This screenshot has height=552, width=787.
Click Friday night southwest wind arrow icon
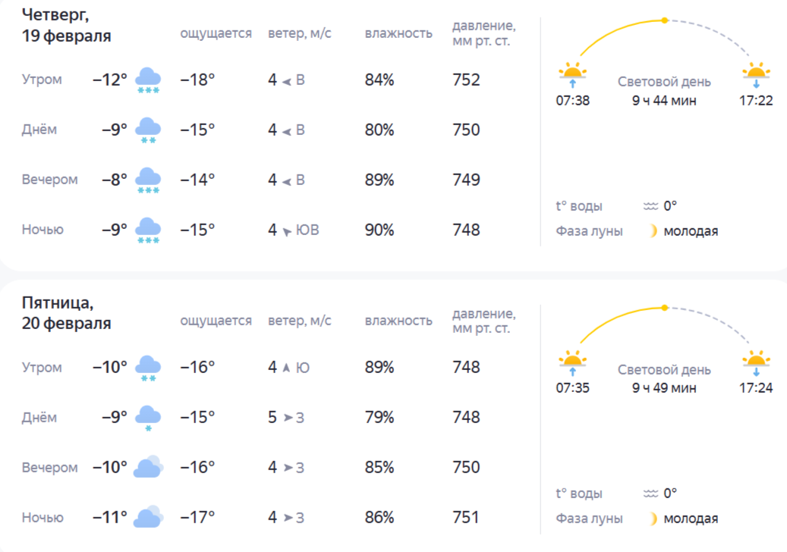click(x=288, y=518)
